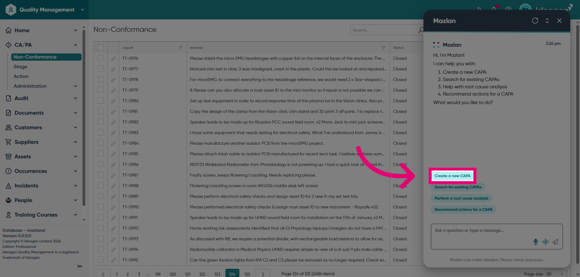Click the Training Courses icon
Viewport: 580px width, 277px height.
click(x=8, y=215)
